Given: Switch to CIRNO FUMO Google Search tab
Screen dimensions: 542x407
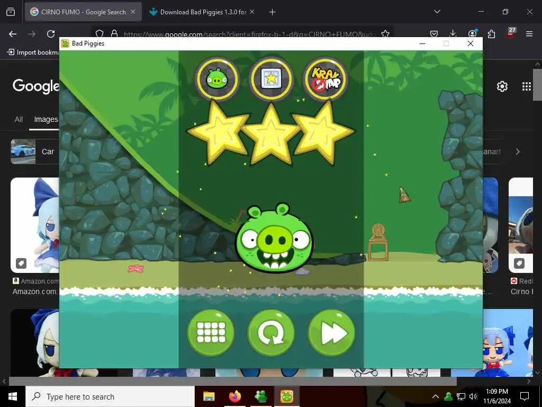Looking at the screenshot, I should [83, 12].
